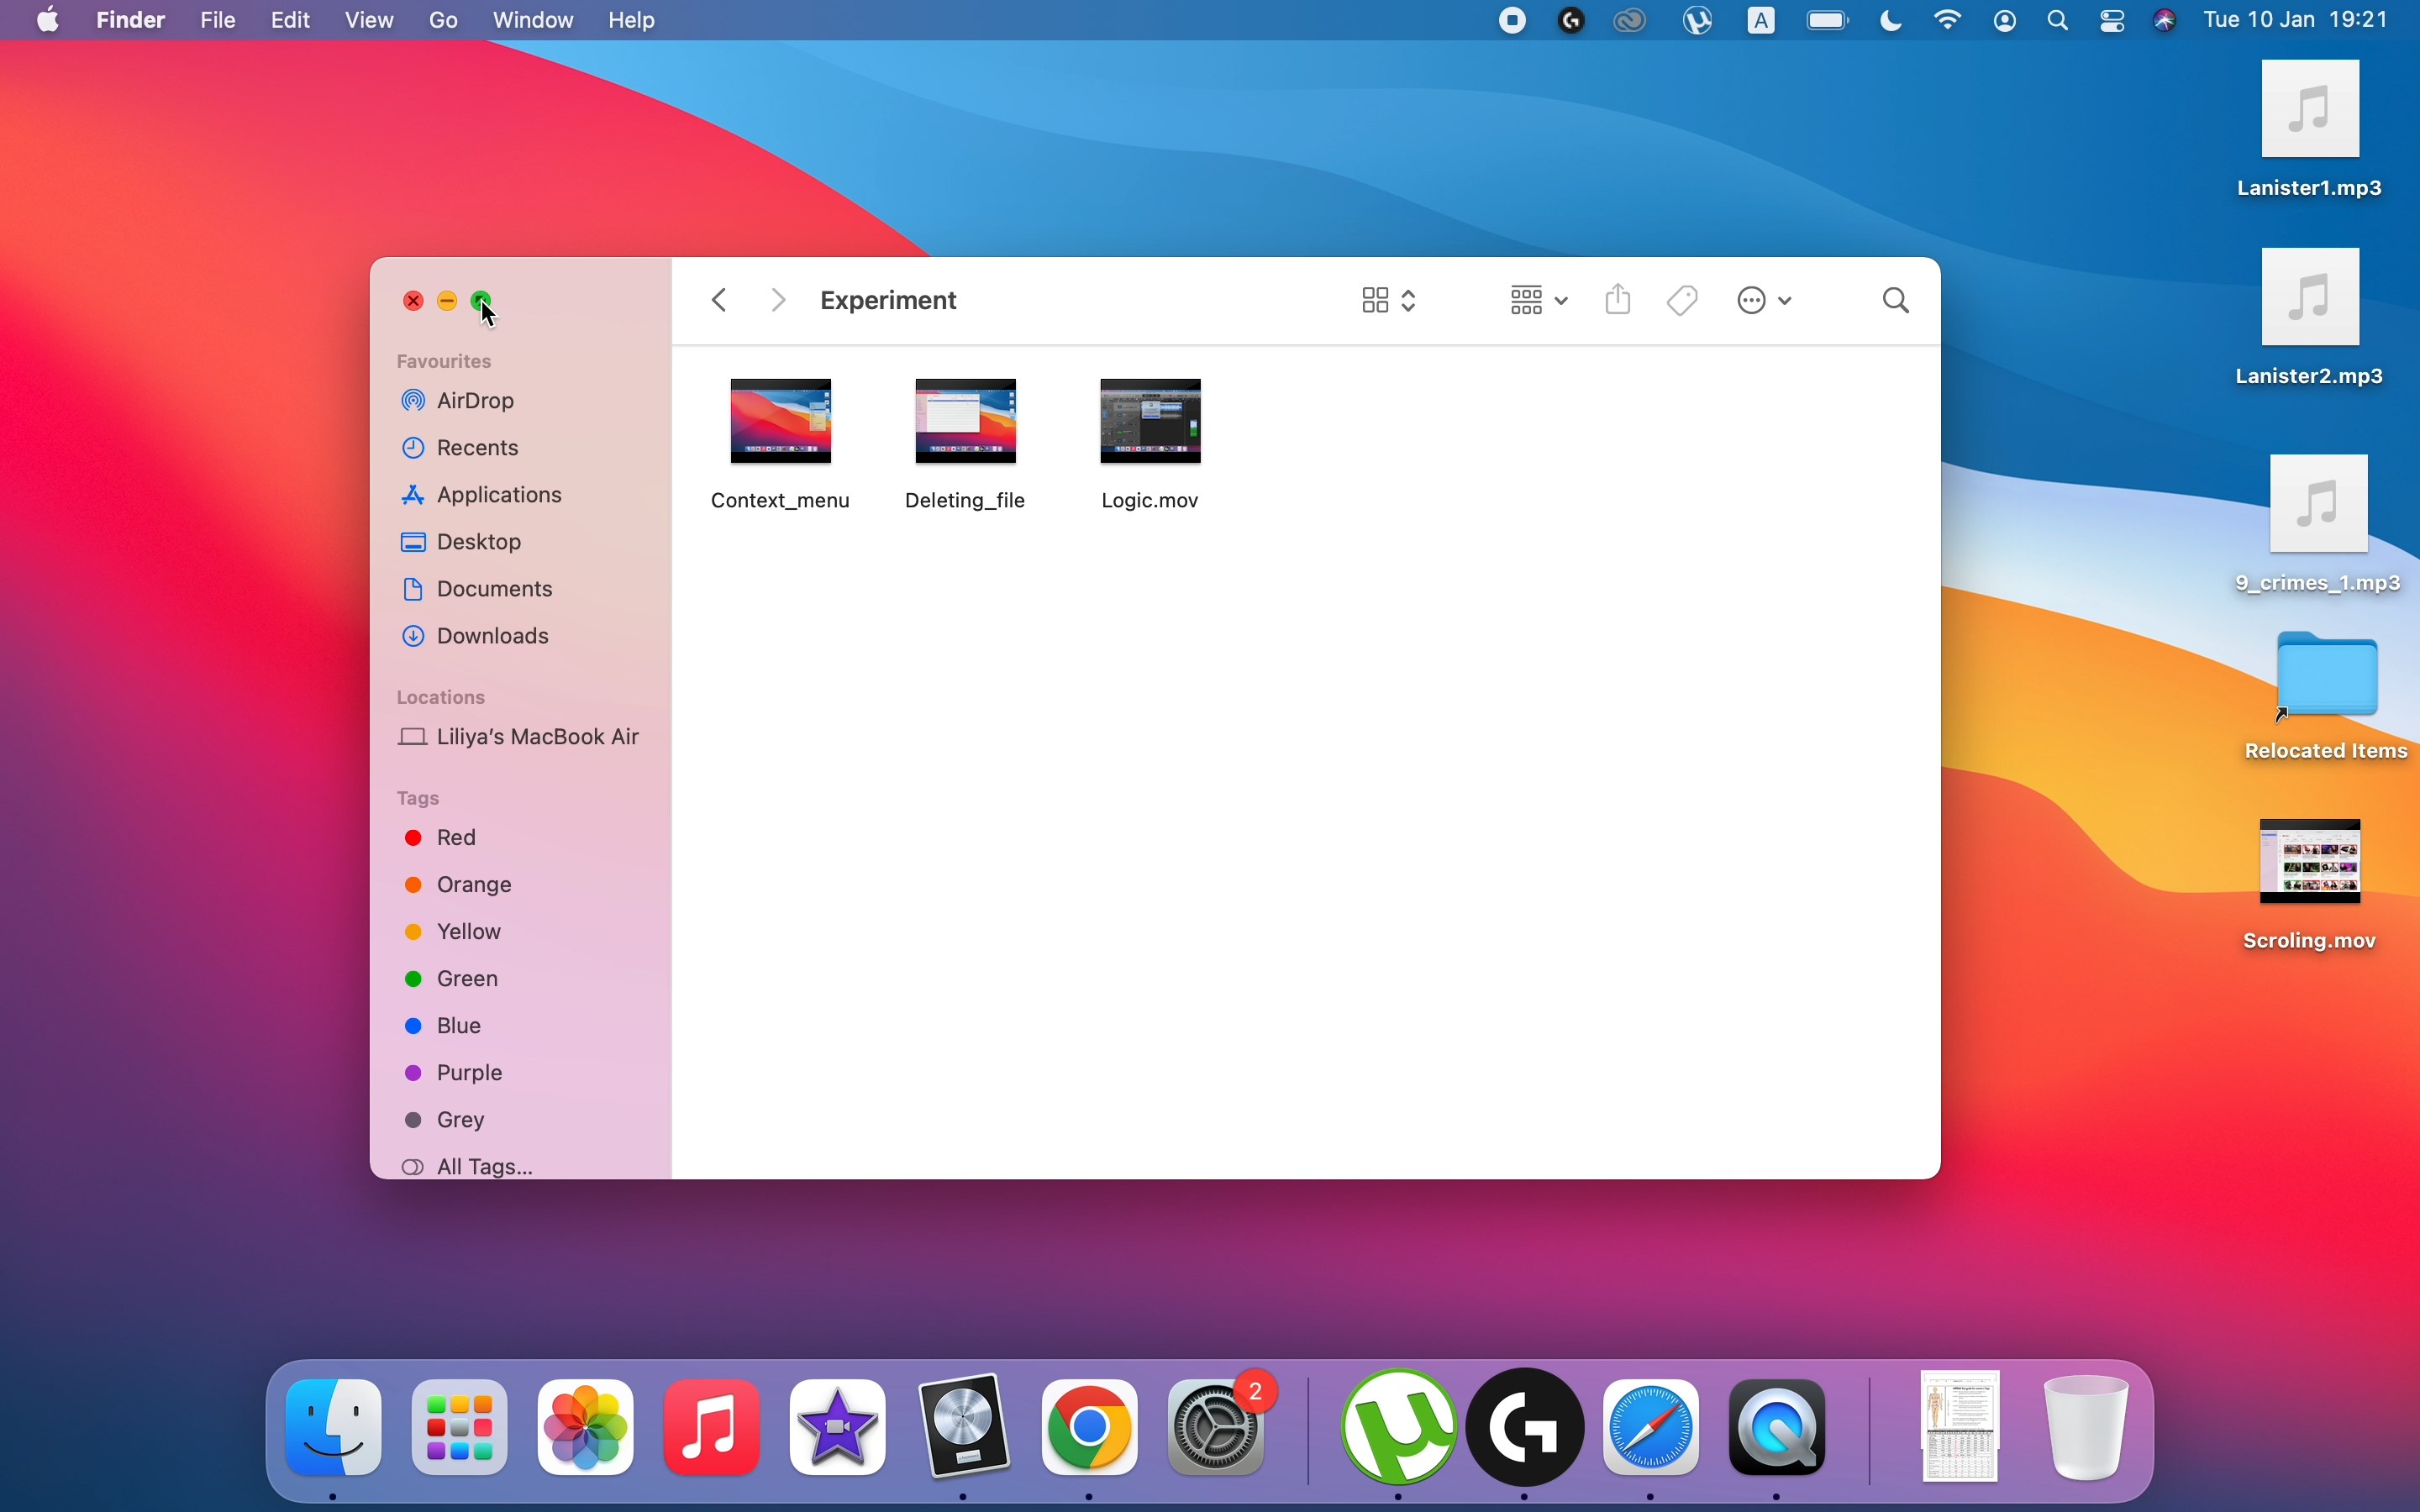Open AirDrop in the sidebar
This screenshot has height=1512, width=2420.
[460, 402]
